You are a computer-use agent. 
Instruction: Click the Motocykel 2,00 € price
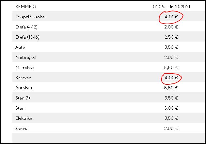(171, 57)
